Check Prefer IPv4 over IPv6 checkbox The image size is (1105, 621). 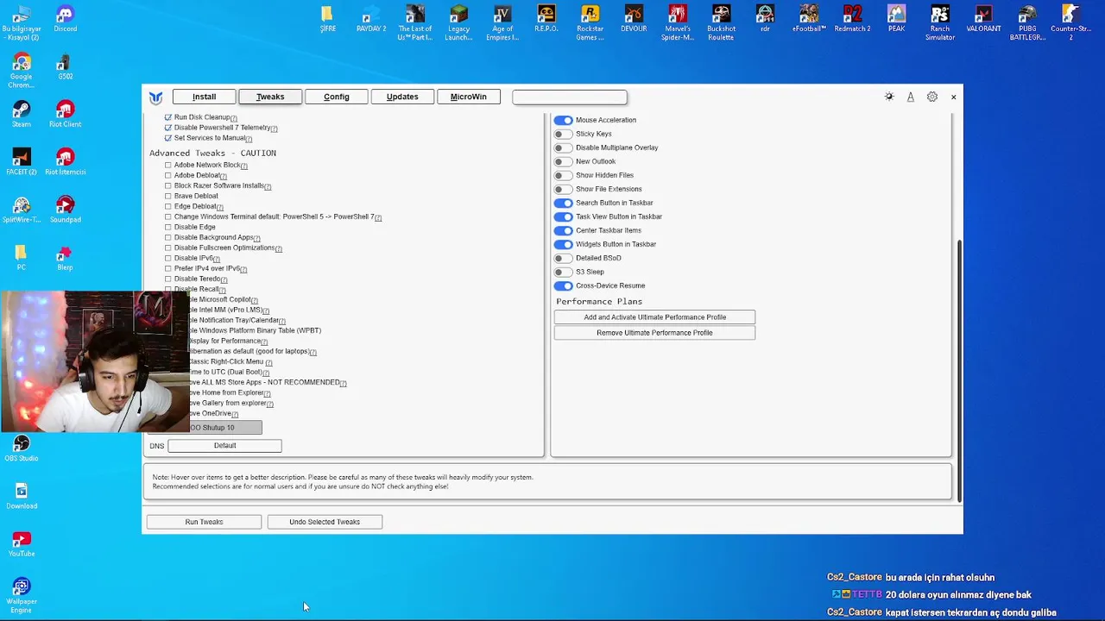[168, 268]
